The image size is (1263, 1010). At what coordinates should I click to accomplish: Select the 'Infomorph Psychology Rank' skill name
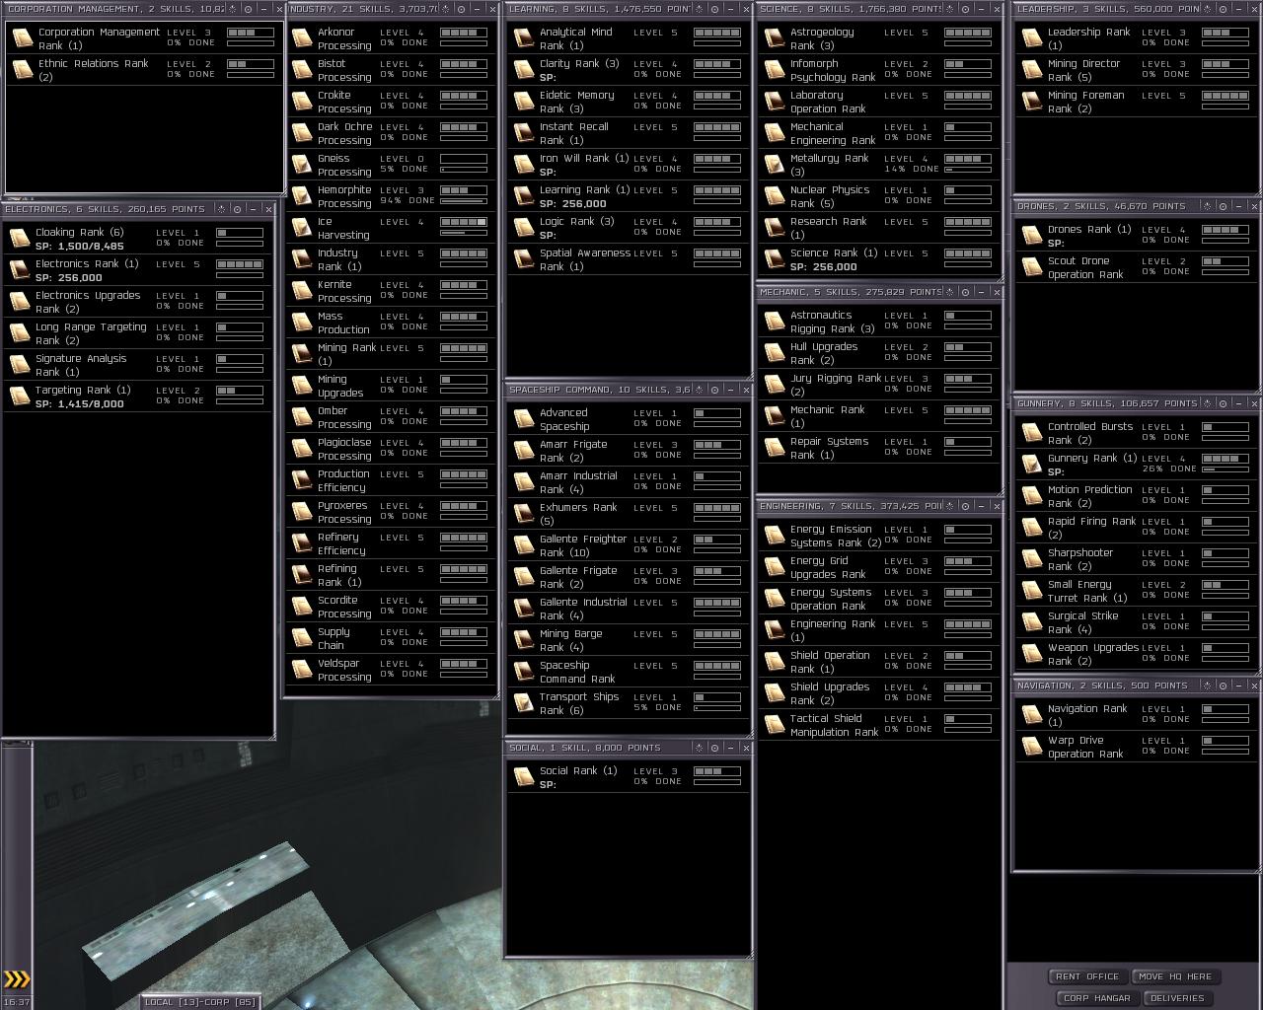[833, 71]
